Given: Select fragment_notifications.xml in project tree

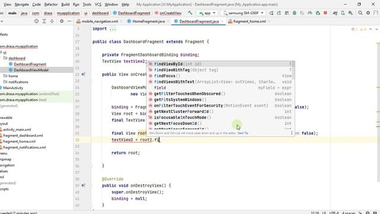Looking at the screenshot, I should (x=24, y=147).
